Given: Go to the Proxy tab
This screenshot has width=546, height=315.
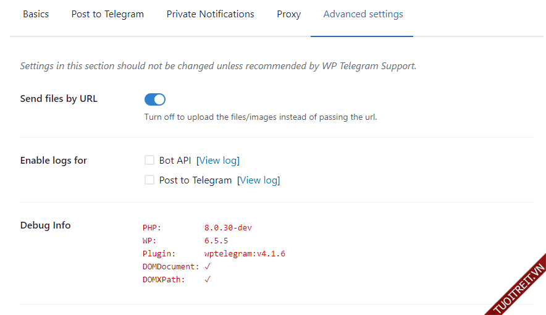Looking at the screenshot, I should coord(288,14).
